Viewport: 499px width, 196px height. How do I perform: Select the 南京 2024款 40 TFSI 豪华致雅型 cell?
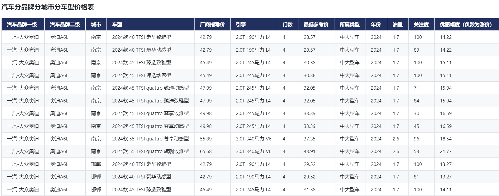coord(150,37)
